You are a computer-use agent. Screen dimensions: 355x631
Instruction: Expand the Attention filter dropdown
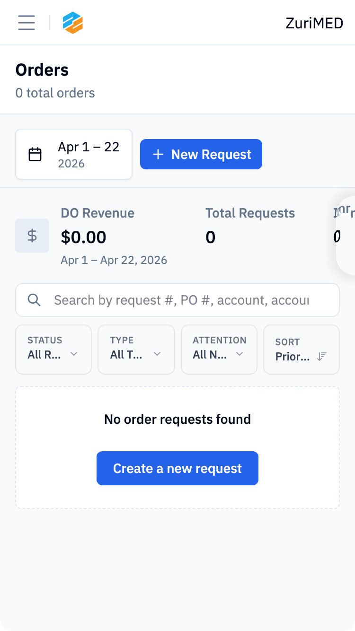[x=219, y=350]
